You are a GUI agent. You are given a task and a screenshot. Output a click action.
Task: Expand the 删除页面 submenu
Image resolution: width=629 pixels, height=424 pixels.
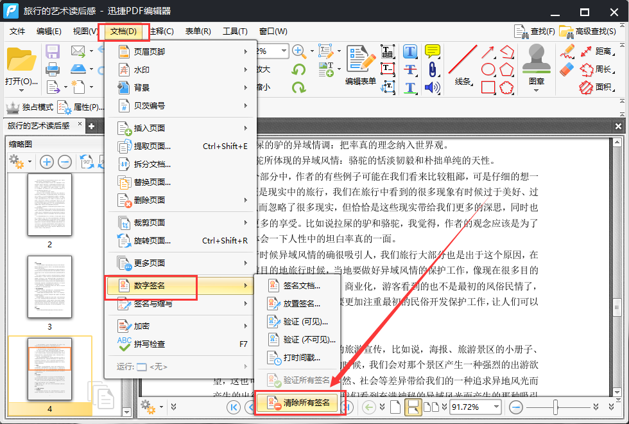point(180,200)
